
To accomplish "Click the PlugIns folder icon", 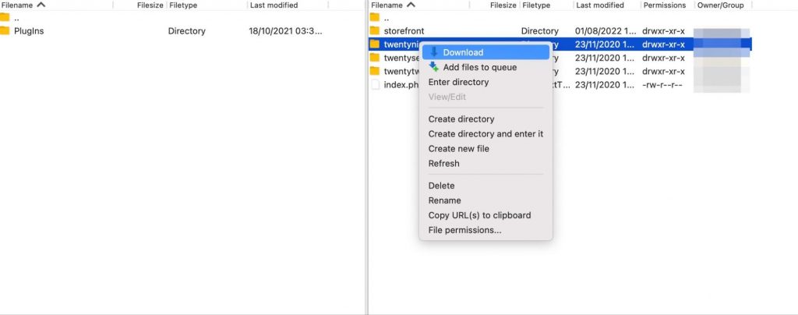I will pyautogui.click(x=5, y=31).
